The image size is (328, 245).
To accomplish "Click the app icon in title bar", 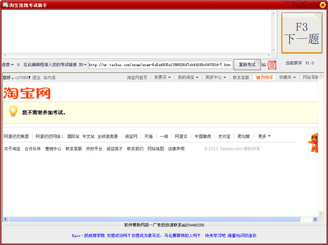I will pyautogui.click(x=4, y=4).
